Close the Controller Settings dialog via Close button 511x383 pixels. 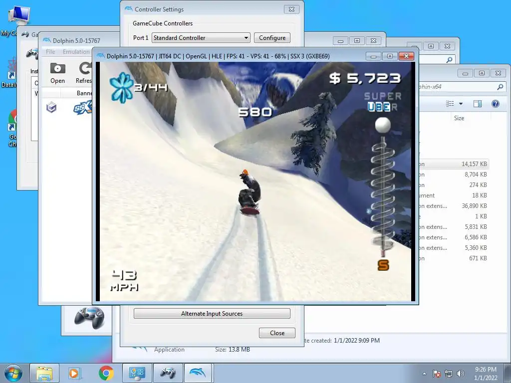(277, 333)
